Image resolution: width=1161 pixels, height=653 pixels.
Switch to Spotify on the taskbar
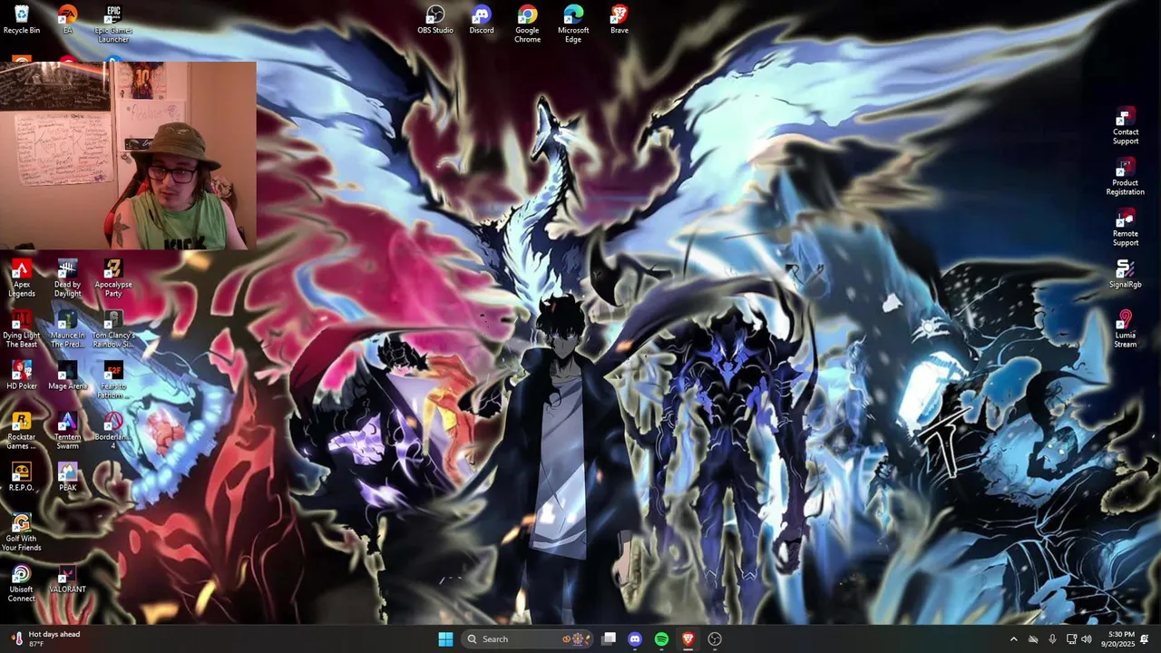661,639
